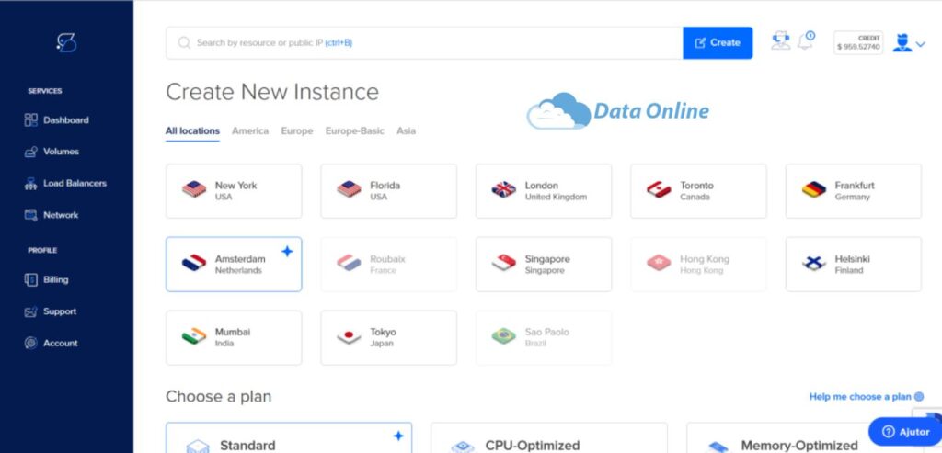Click the search magnifier icon
Image resolution: width=942 pixels, height=453 pixels.
(x=184, y=42)
